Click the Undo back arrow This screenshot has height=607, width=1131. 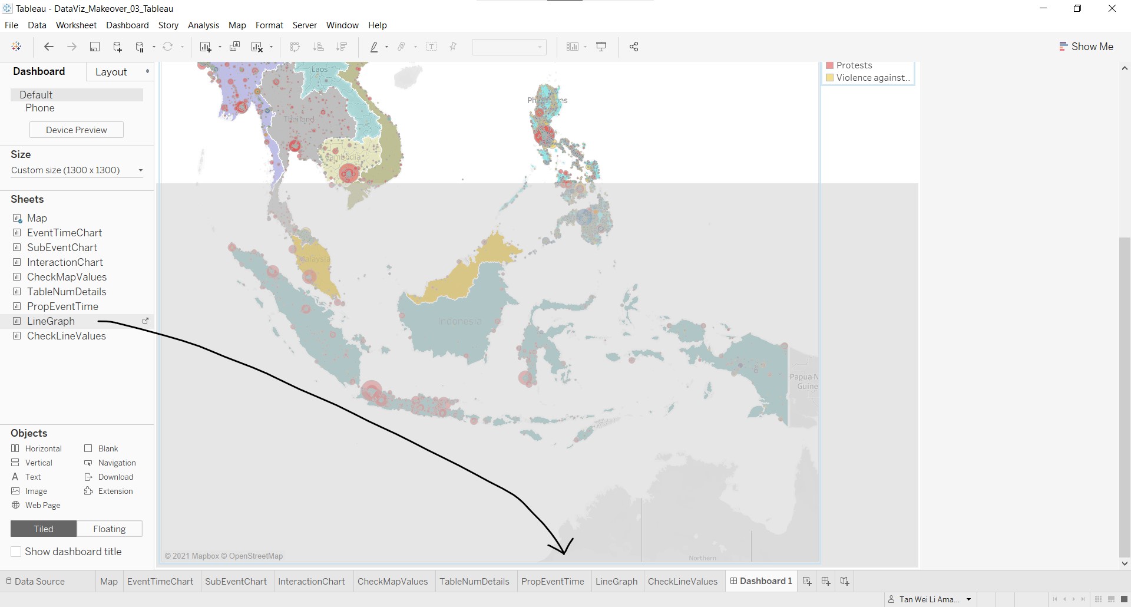click(x=49, y=47)
